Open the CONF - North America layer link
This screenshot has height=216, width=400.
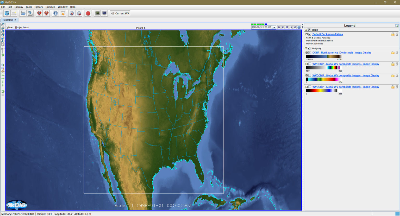coord(341,52)
